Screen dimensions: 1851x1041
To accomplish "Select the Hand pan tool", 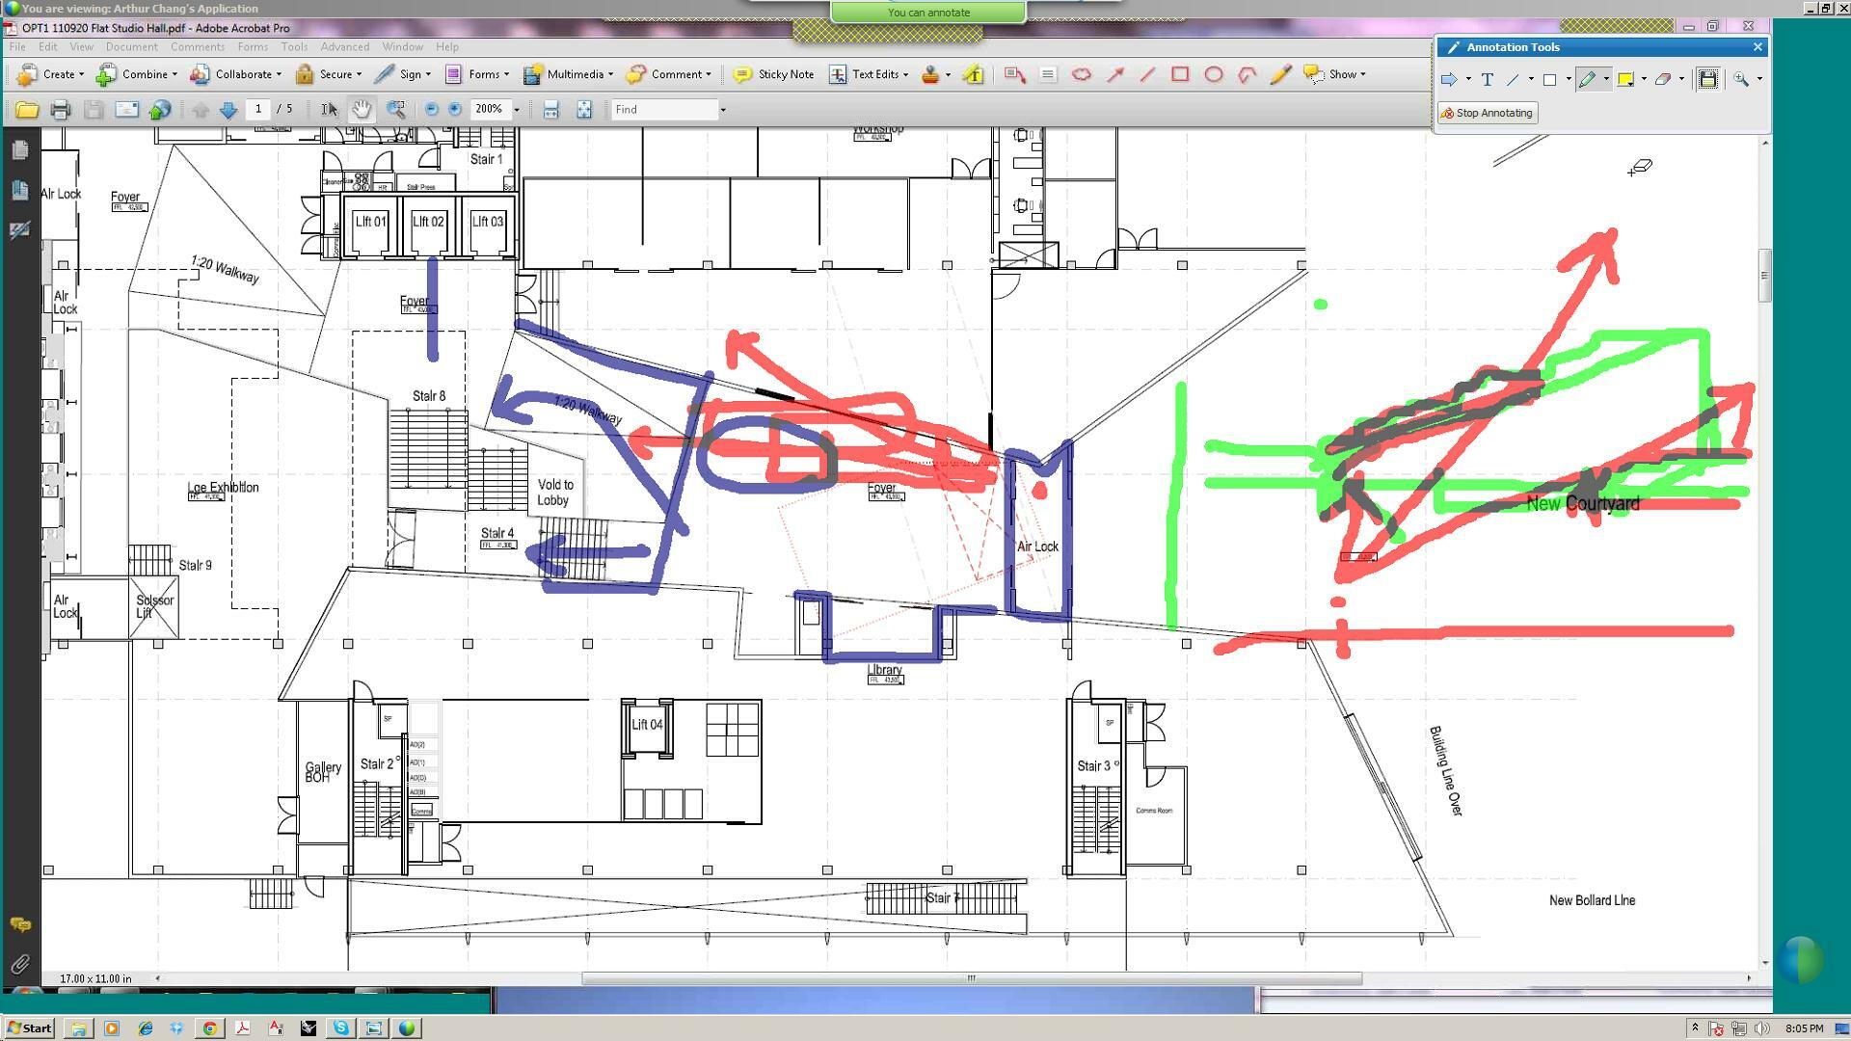I will tap(362, 110).
